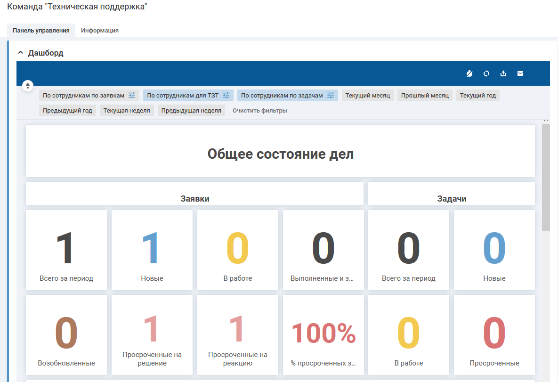The image size is (558, 382).
Task: Click the dashboard vertical scrollbar thumb
Action: [x=545, y=177]
